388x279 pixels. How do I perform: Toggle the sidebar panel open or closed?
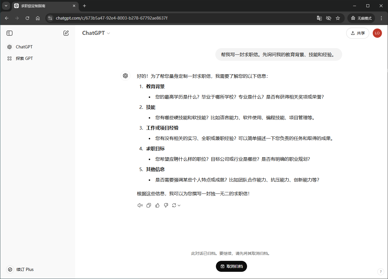click(10, 33)
